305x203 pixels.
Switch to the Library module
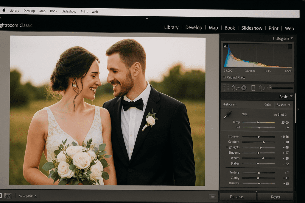pyautogui.click(x=171, y=27)
